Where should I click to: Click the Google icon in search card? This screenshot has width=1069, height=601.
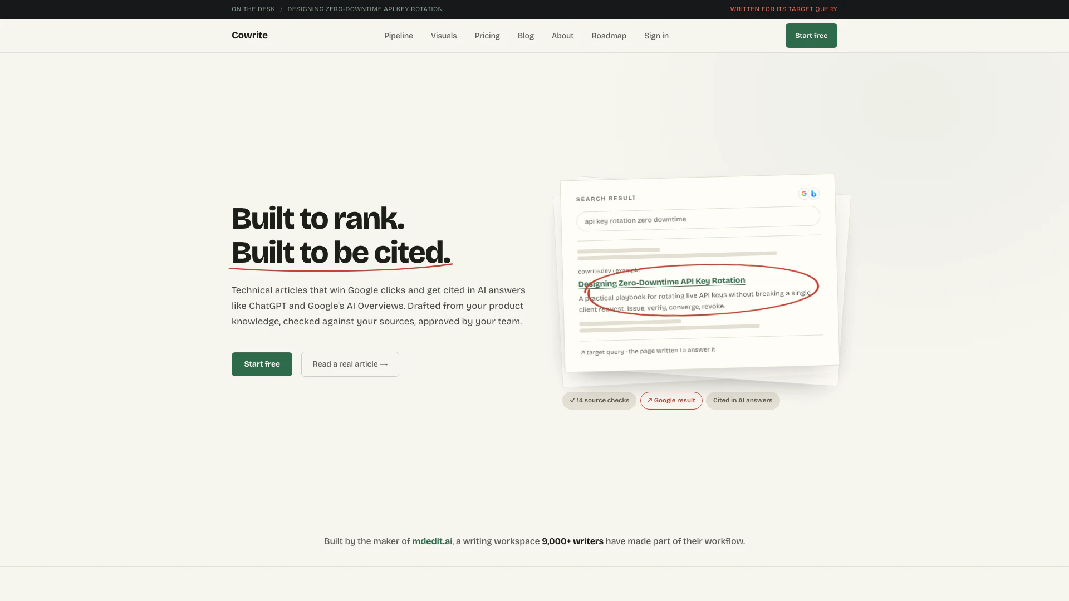pos(804,194)
